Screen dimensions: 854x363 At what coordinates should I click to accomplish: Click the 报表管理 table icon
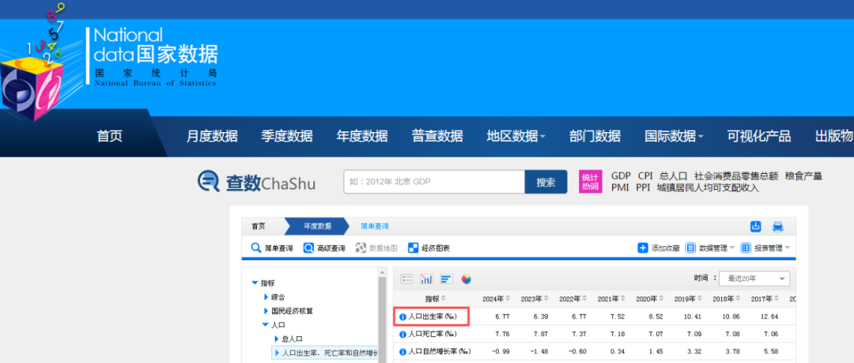tap(746, 248)
